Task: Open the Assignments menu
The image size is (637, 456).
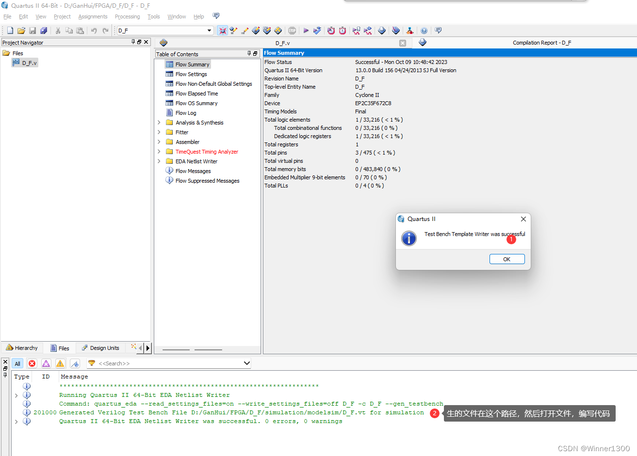Action: click(x=93, y=16)
